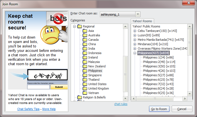197x117 pixels.
Task: Open the Chat Safety Tips link
Action: tap(28, 109)
